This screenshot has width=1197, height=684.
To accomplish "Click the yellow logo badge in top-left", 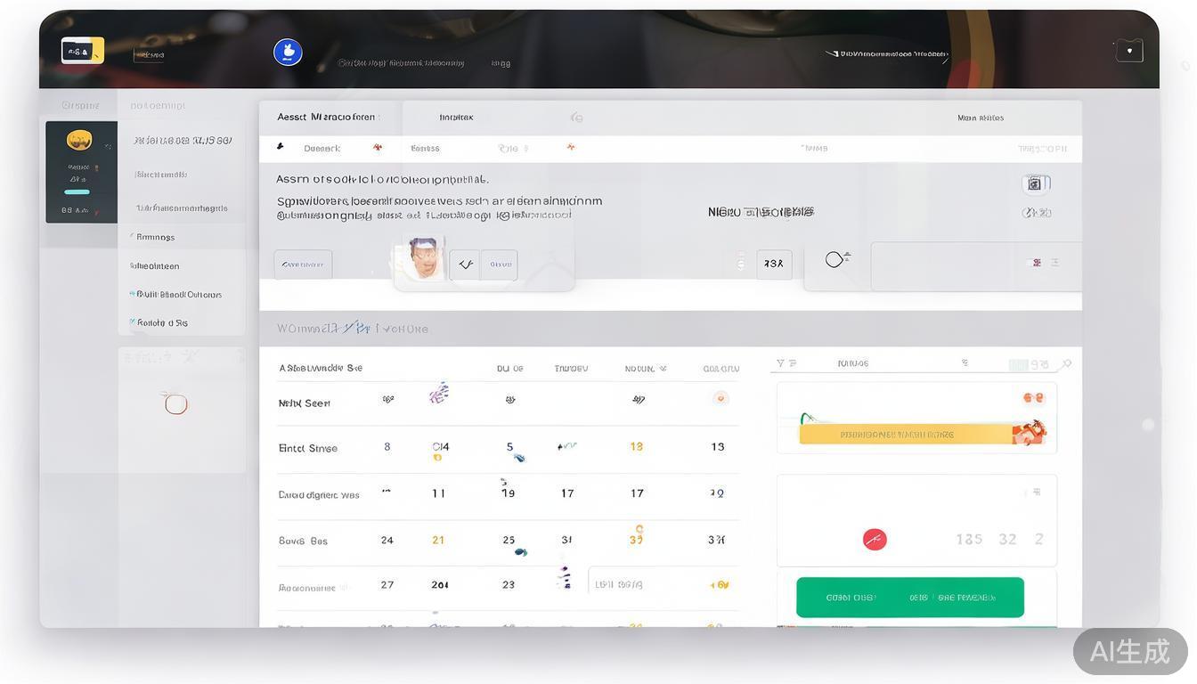I will coord(82,51).
